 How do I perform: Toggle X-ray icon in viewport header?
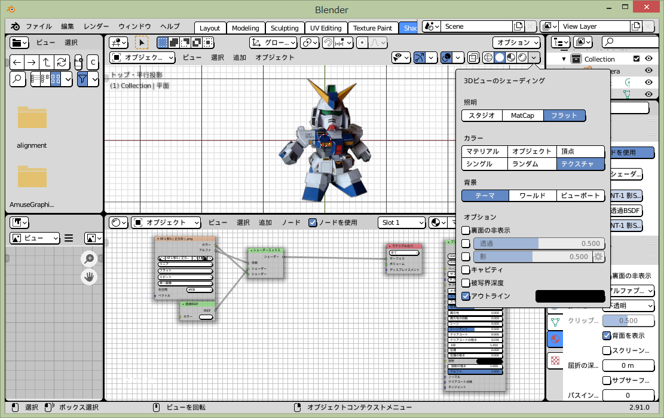pyautogui.click(x=473, y=57)
